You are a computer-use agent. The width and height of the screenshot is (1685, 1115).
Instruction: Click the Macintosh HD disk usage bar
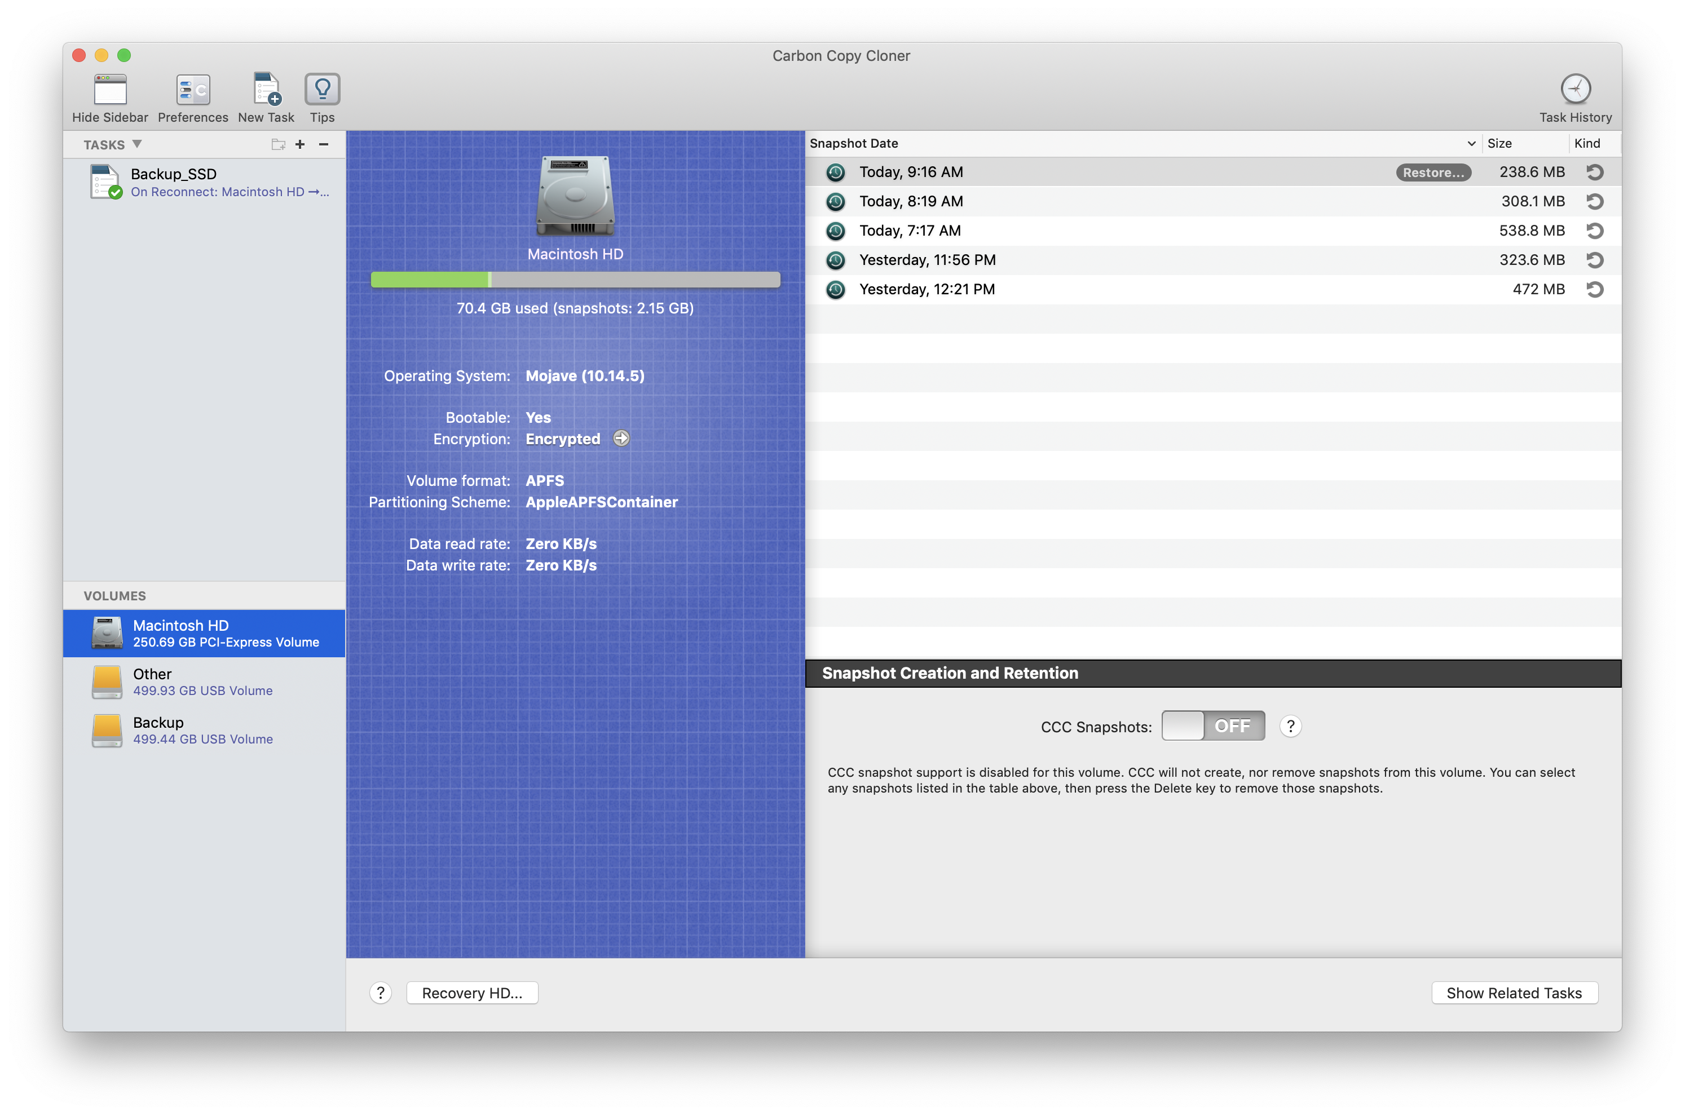(575, 280)
